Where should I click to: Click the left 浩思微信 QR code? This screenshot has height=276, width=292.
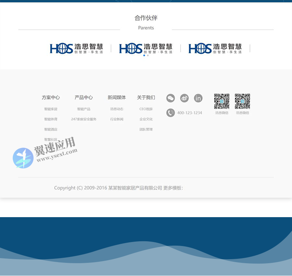(x=222, y=101)
